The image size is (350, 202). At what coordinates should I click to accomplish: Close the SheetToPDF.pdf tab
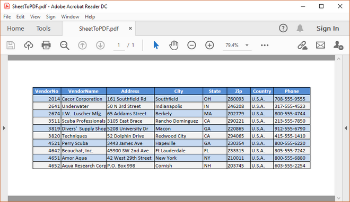(130, 29)
